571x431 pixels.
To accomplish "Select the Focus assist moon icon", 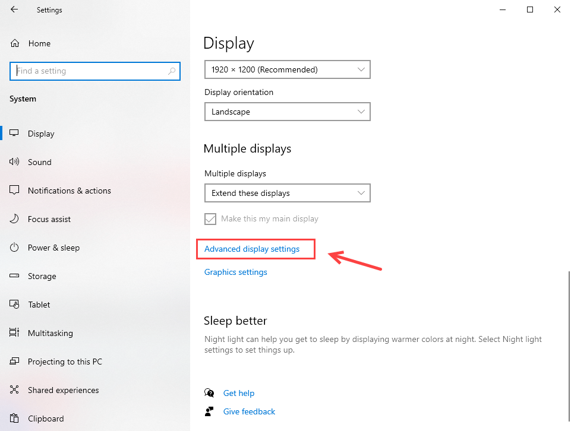I will pos(14,218).
